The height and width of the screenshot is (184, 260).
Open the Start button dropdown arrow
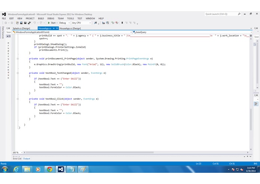pyautogui.click(x=57, y=23)
